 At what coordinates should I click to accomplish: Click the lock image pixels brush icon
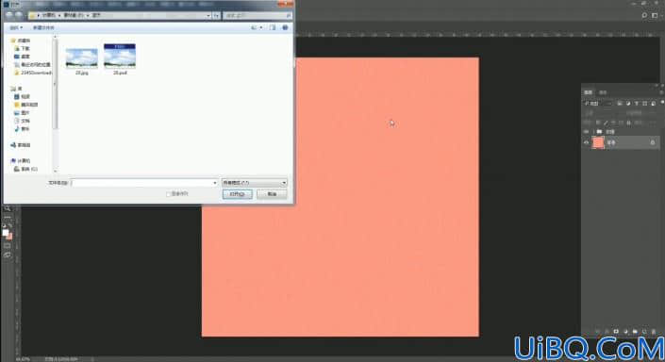606,123
